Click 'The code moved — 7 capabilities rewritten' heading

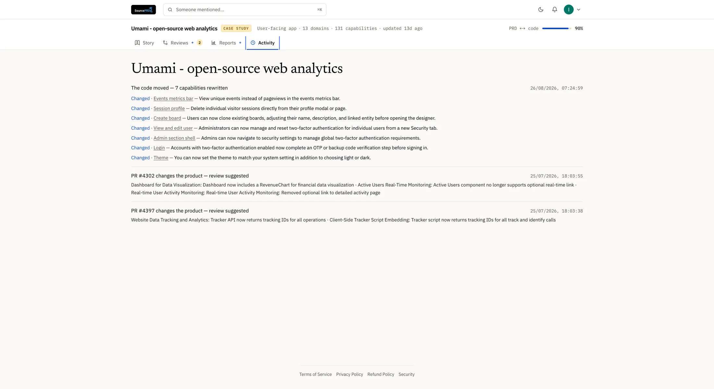[179, 88]
